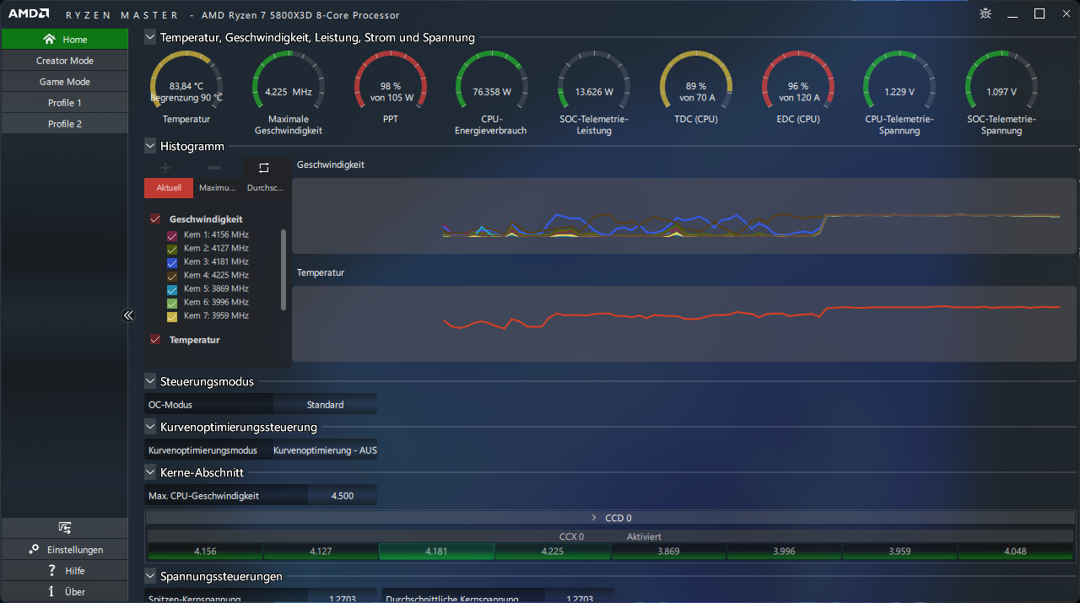Viewport: 1080px width, 603px height.
Task: Collapse the Kerne-Abschnitt section
Action: pos(150,472)
